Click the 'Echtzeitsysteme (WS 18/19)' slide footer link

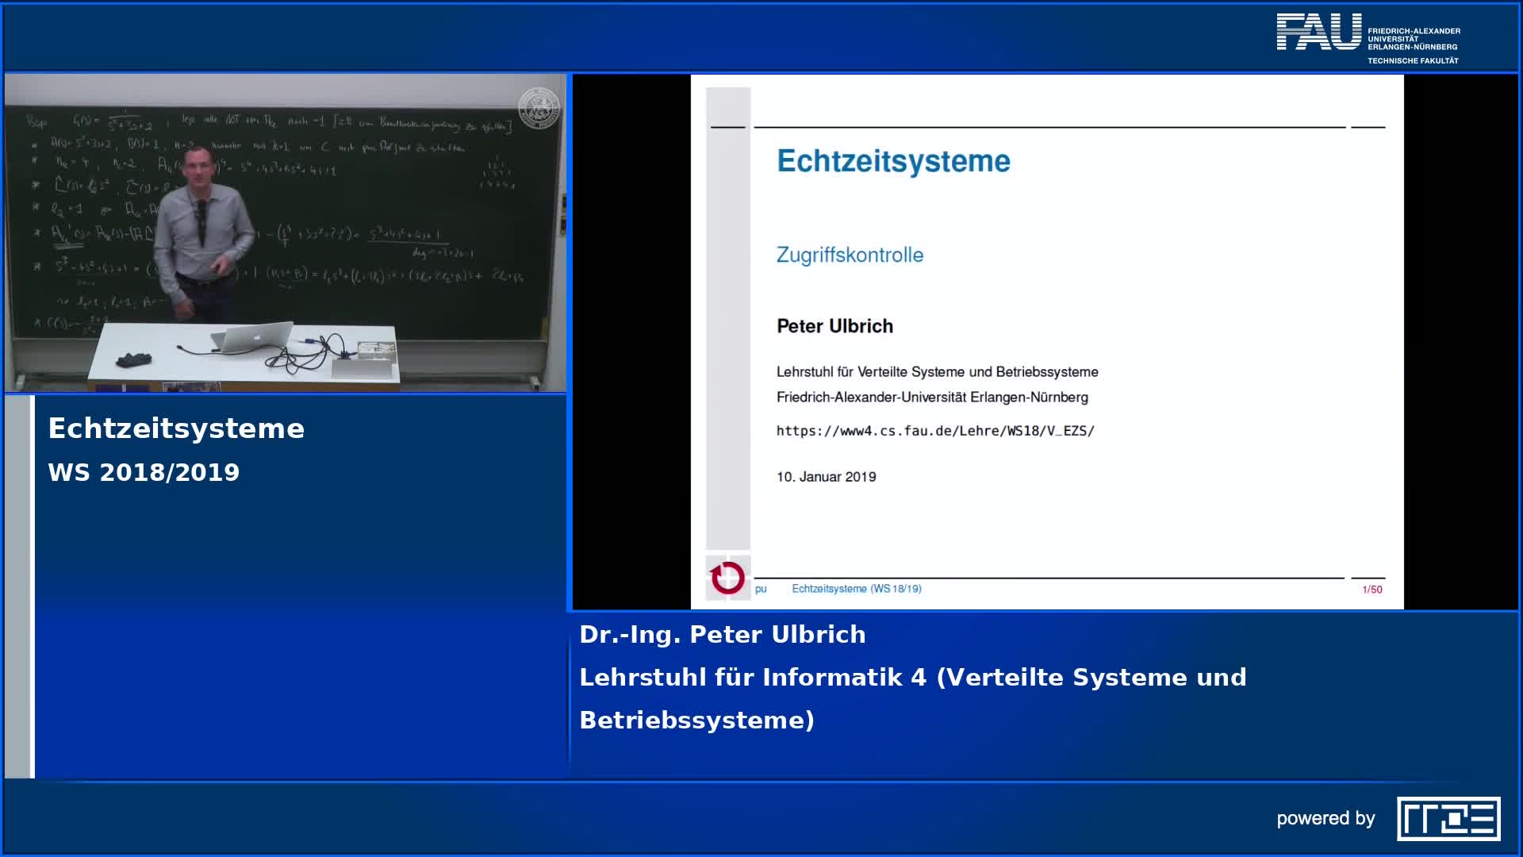click(x=856, y=589)
